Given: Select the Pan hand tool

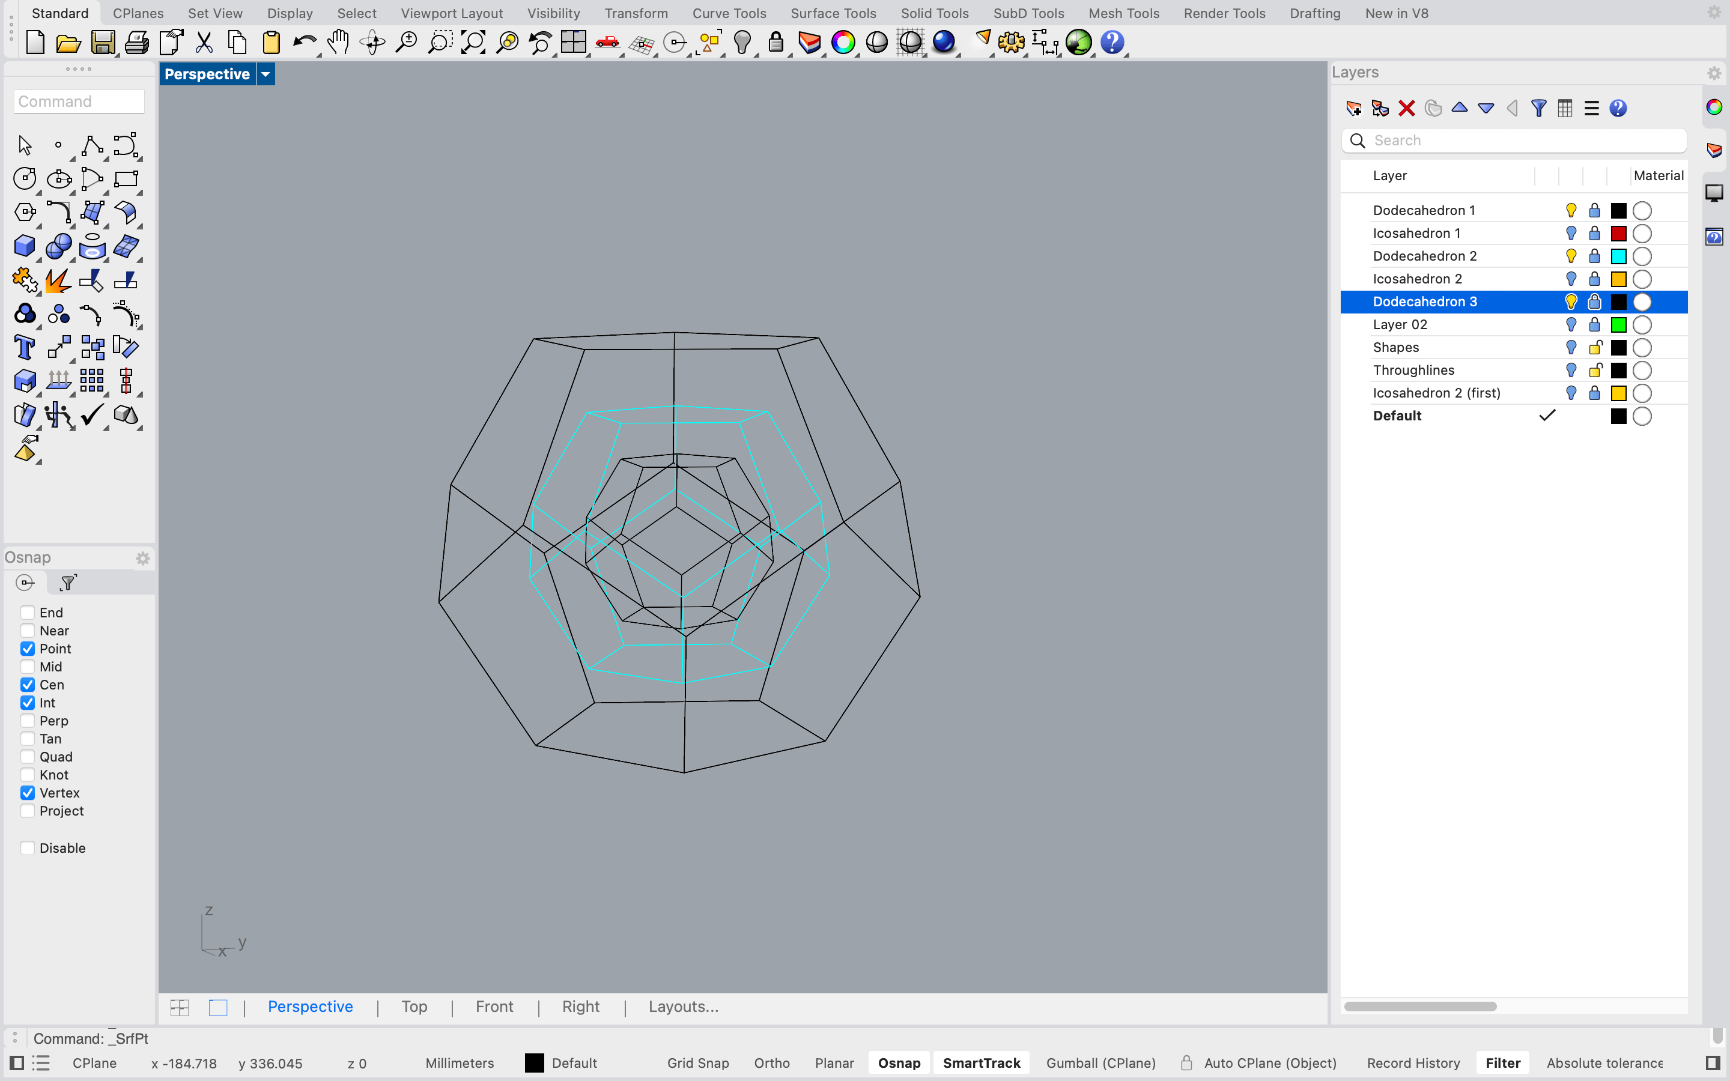Looking at the screenshot, I should coord(338,43).
